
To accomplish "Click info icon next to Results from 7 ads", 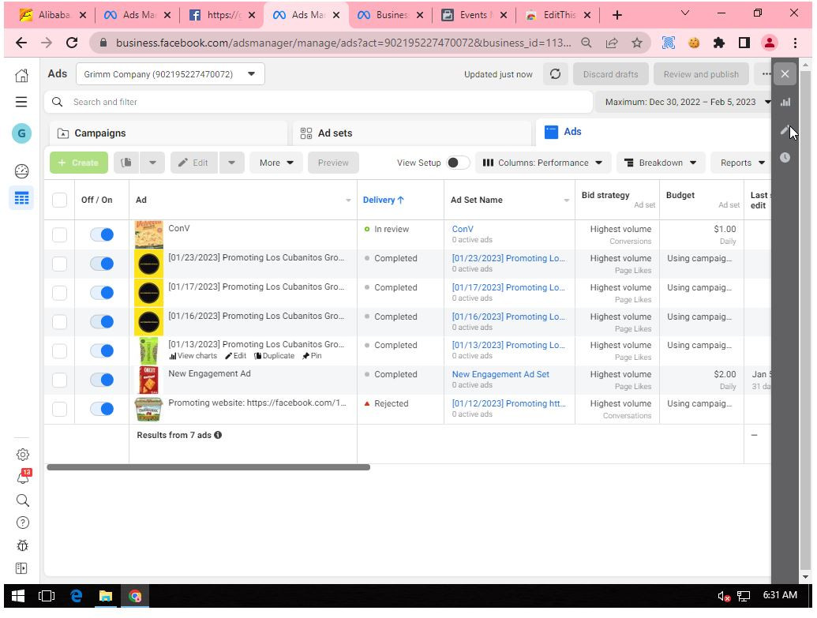I will point(218,435).
